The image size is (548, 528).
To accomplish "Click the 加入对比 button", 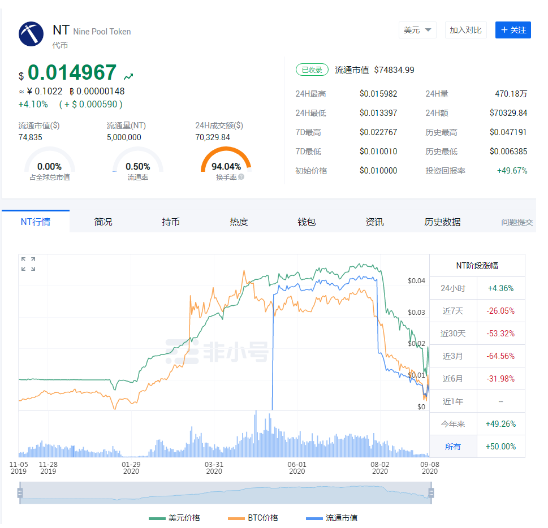I will [x=465, y=30].
